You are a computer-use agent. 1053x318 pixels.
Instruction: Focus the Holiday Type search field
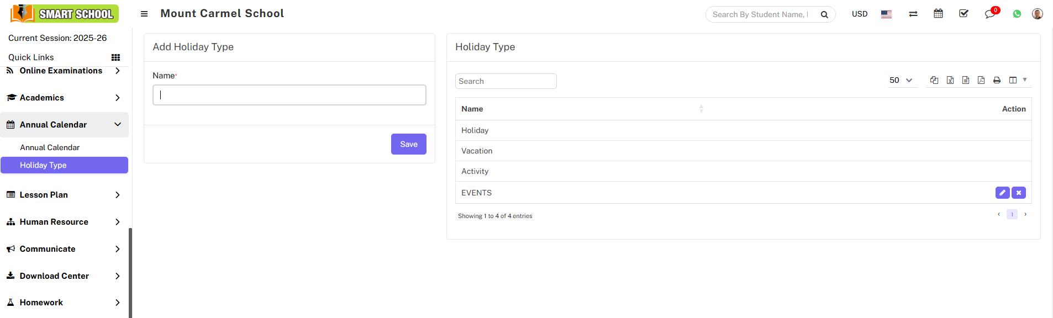(x=506, y=81)
